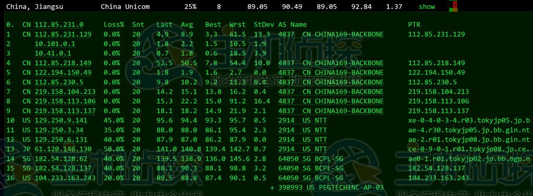Click IP link 122.194.150.49
Screen dimensions: 533x196
pyautogui.click(x=63, y=72)
